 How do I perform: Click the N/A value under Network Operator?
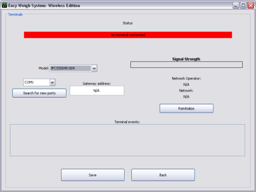[x=186, y=84]
